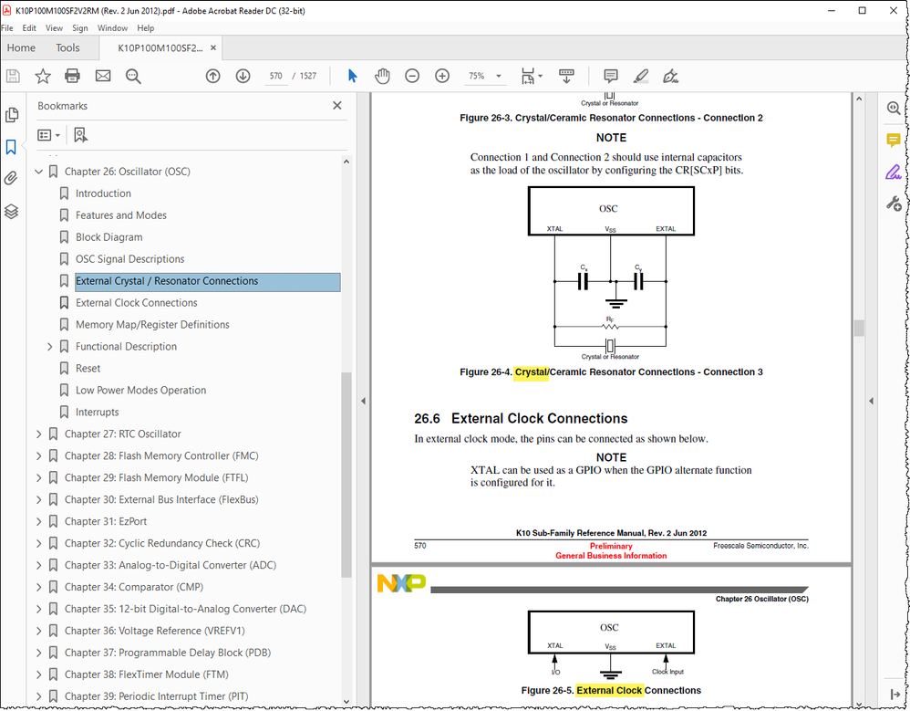Open the zoom level dropdown arrow

(x=498, y=76)
